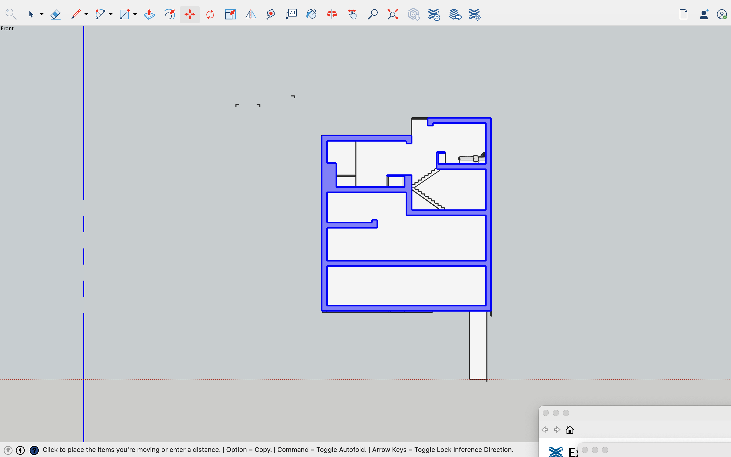Open the signed-in account icon
This screenshot has width=731, height=457.
[722, 14]
